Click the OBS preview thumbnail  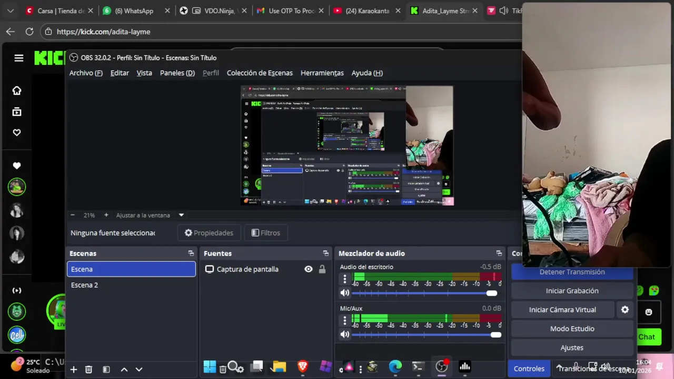pyautogui.click(x=347, y=145)
